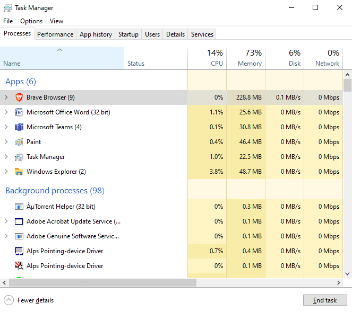Viewport: 352px width, 312px height.
Task: Click the Microsoft Office Word icon
Action: (x=19, y=112)
